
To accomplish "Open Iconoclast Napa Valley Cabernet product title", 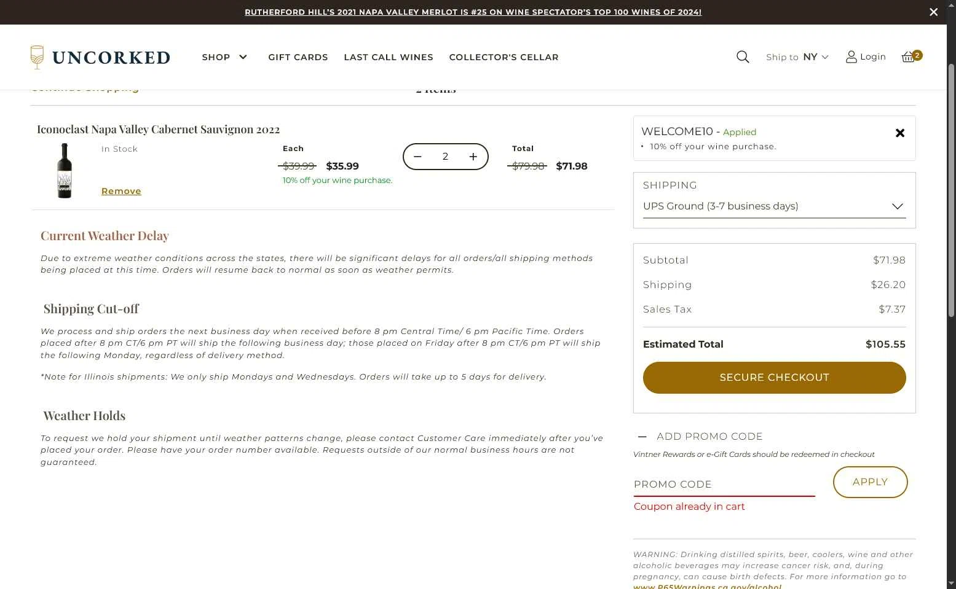I will tap(158, 130).
